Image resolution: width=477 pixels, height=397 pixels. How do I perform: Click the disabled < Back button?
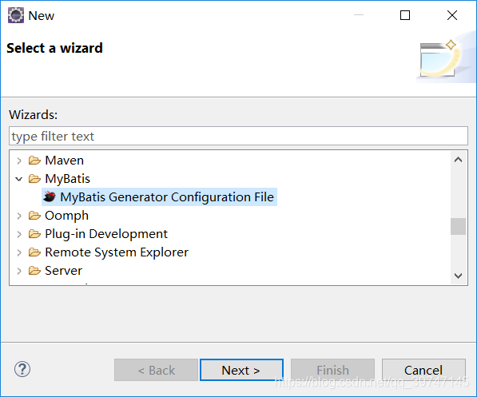[156, 370]
